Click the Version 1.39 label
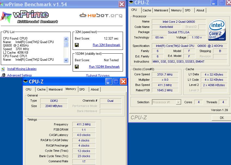This screenshot has width=231, height=165. (219, 110)
